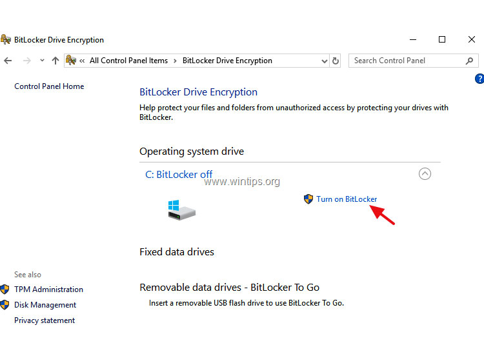Viewport: 484px width, 363px height.
Task: Click Removable data drives - BitLocker To Go heading
Action: [229, 288]
